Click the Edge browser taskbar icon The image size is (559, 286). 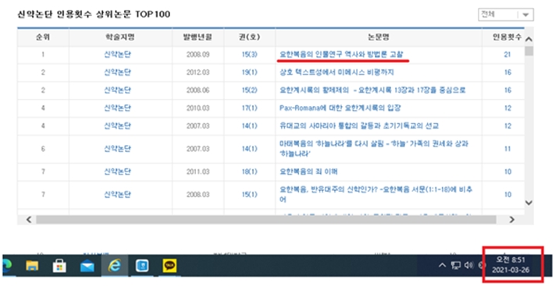(6, 266)
